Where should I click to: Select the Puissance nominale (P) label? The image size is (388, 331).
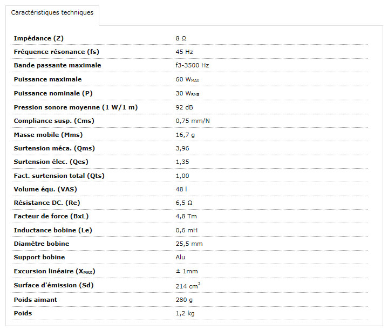point(53,93)
